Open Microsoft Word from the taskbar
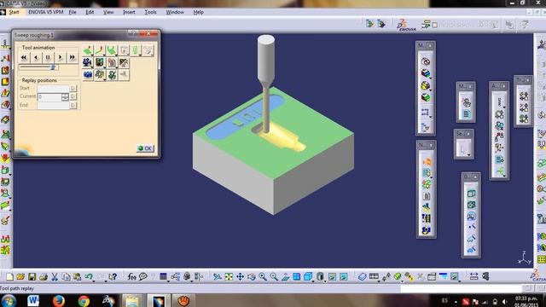The image size is (546, 307). tap(33, 300)
